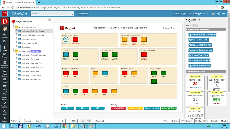
Task: Open the Paint taskbar icon
Action: [x=91, y=126]
